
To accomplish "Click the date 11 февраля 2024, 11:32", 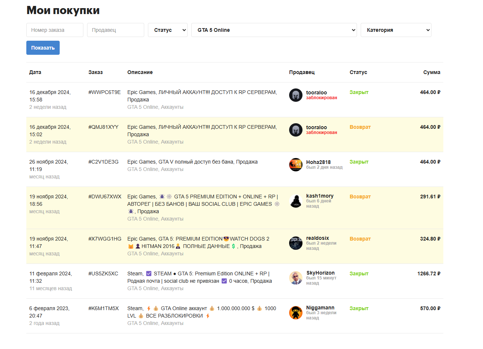I will coord(51,277).
